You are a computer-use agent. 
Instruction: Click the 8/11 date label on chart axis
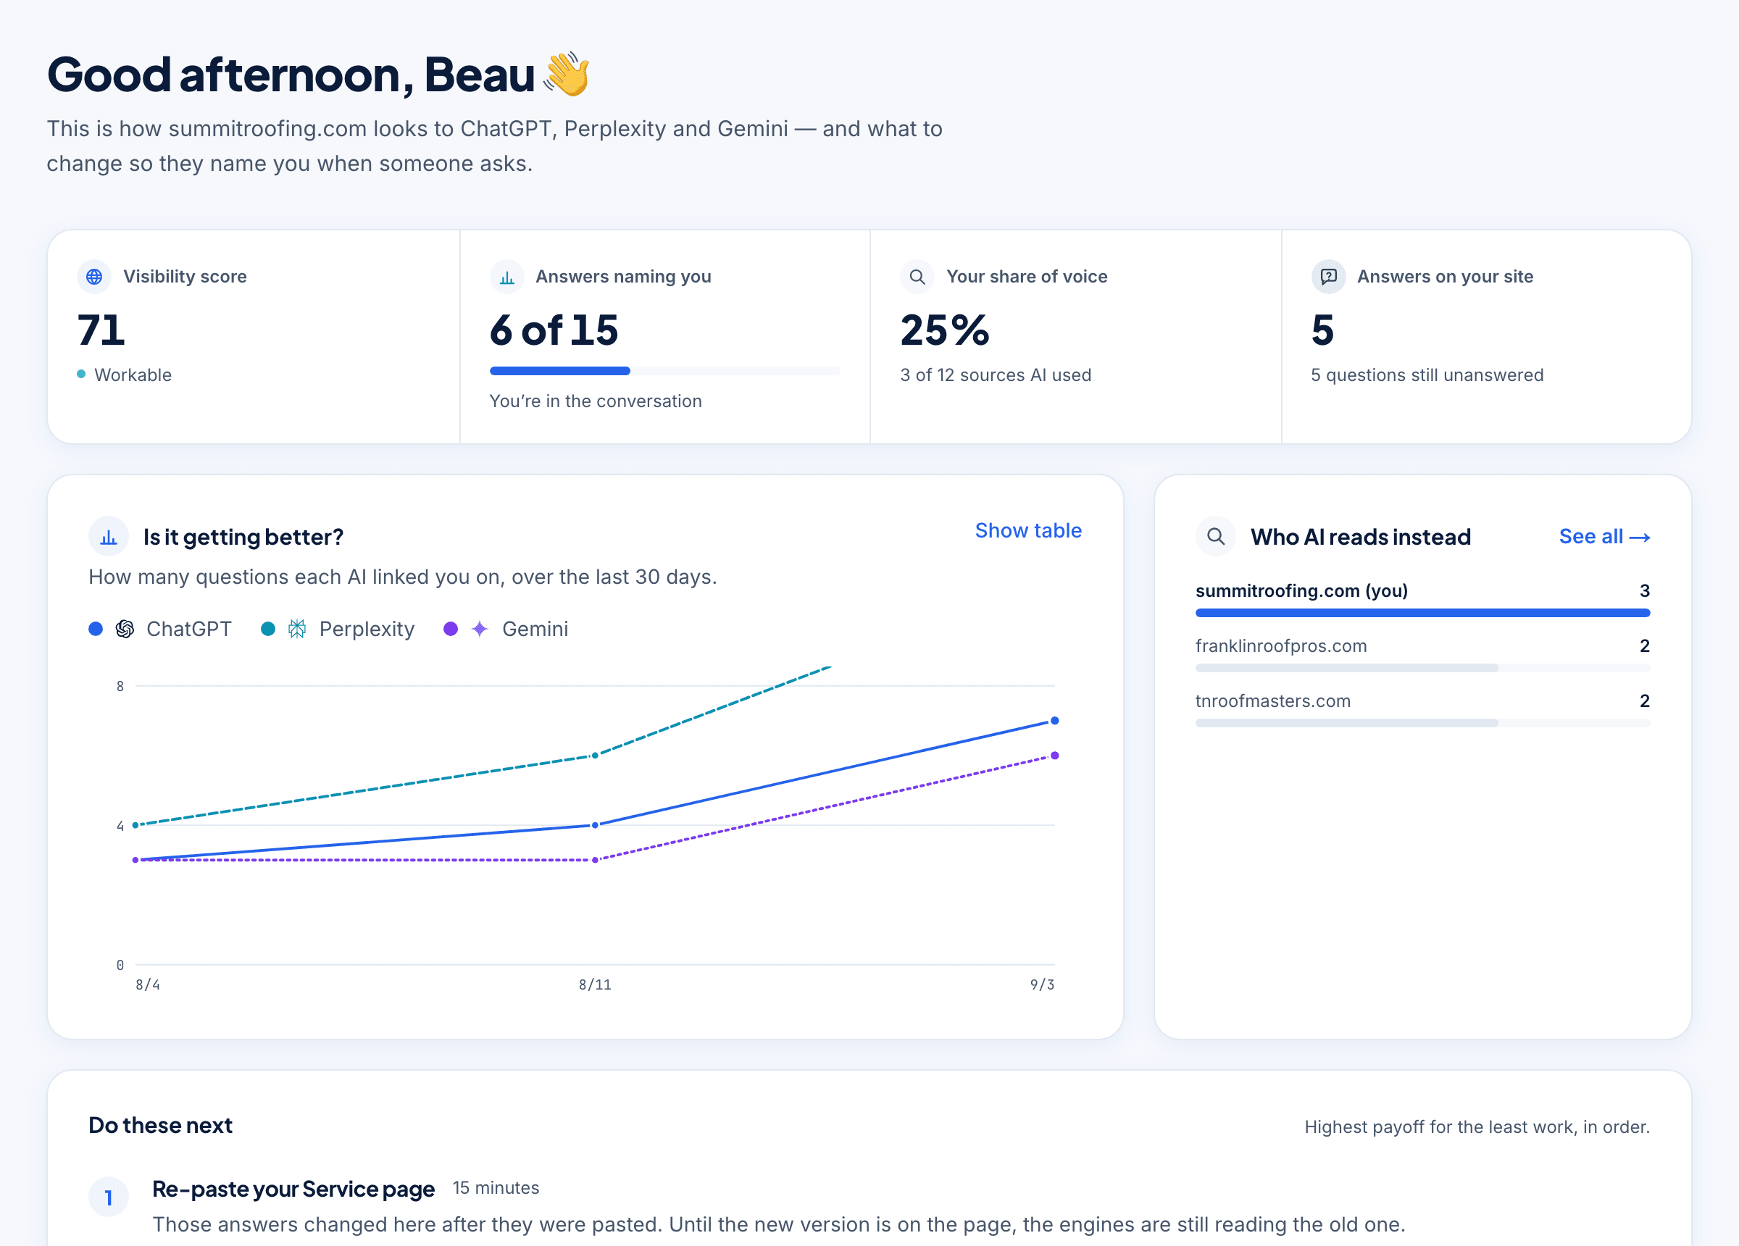(595, 984)
